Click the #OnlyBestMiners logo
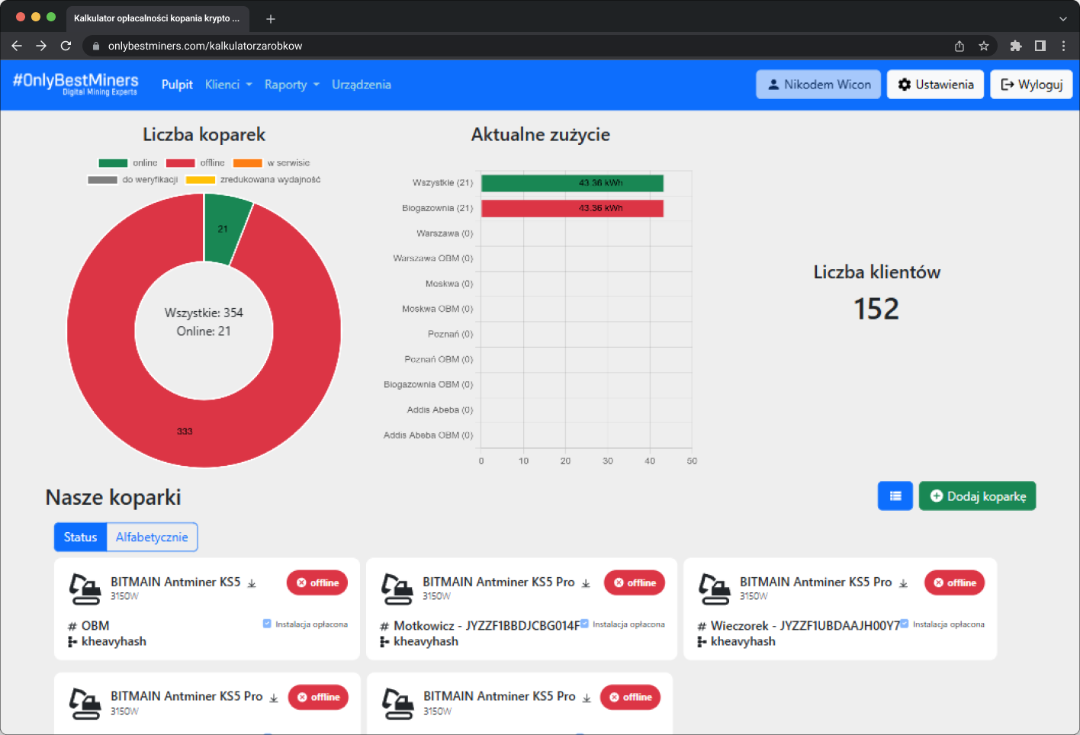The height and width of the screenshot is (735, 1080). (x=75, y=84)
